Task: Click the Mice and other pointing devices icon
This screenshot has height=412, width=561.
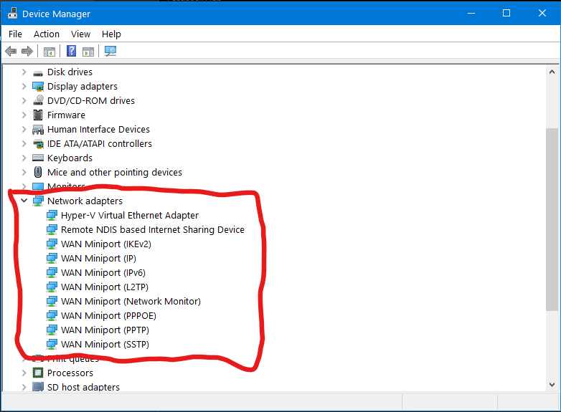Action: point(38,172)
